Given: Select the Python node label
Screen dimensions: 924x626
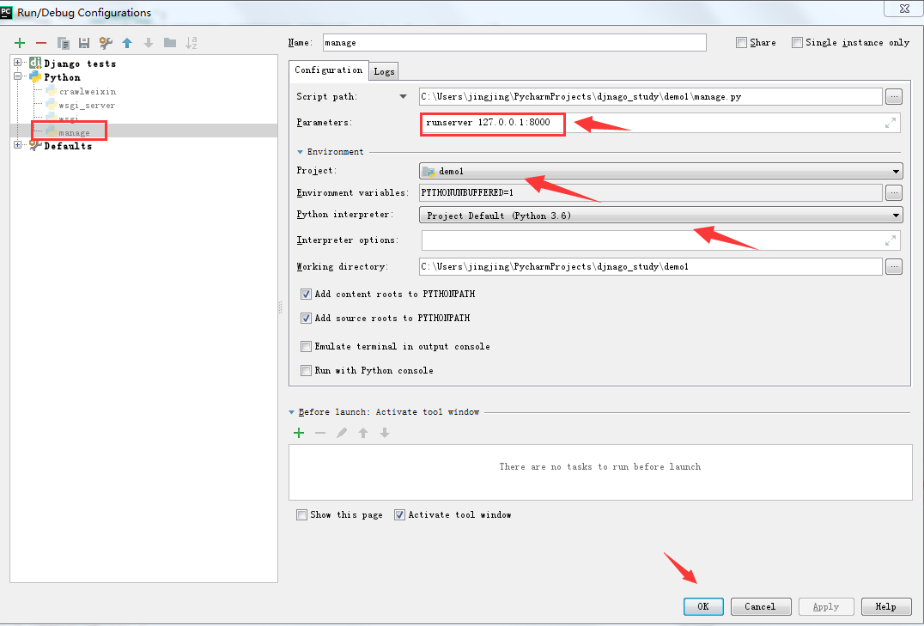Looking at the screenshot, I should coord(62,77).
